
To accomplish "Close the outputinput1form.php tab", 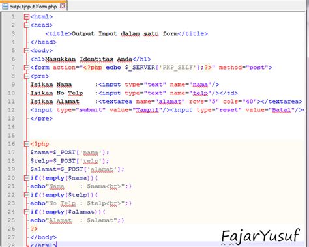I will (x=63, y=6).
